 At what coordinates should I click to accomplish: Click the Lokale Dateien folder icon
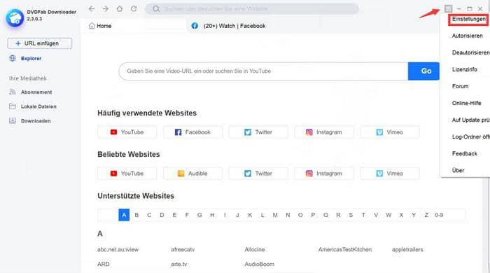click(x=13, y=106)
